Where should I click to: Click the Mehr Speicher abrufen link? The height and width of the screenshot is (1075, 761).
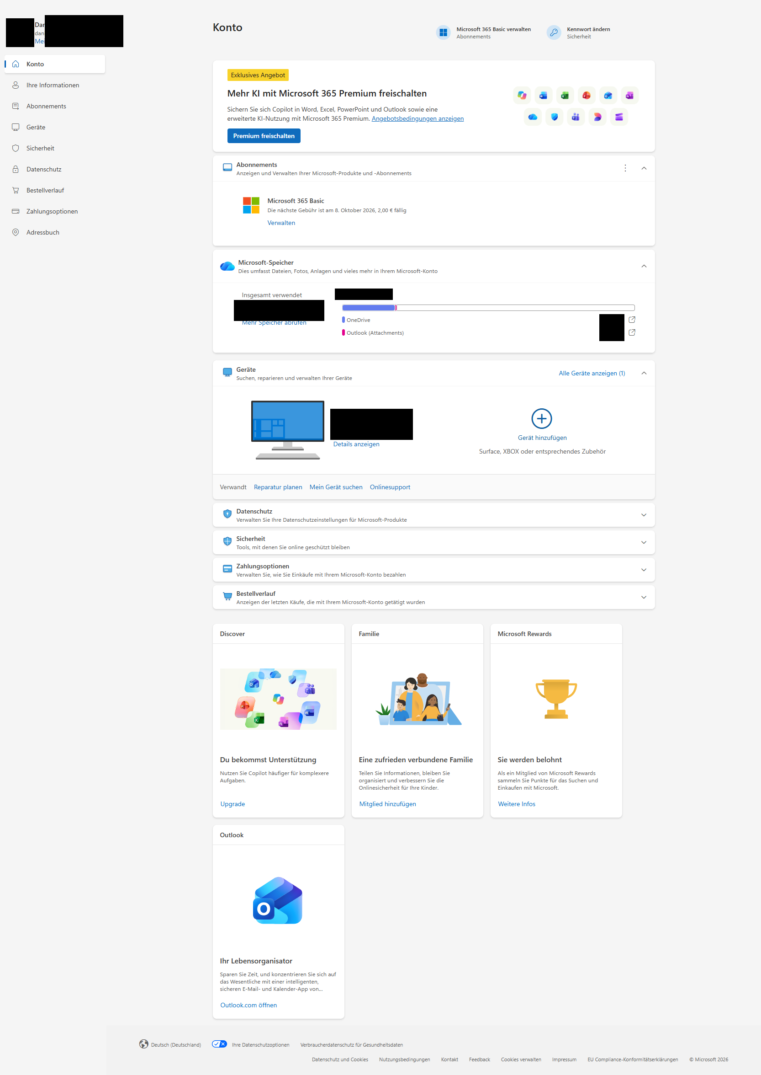[x=274, y=323]
